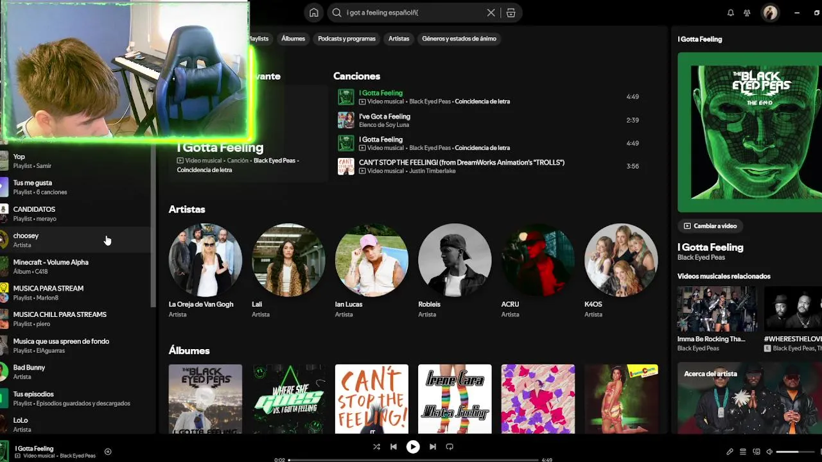Open Minecraft - Volume Alpha album
822x462 pixels.
tap(74, 266)
